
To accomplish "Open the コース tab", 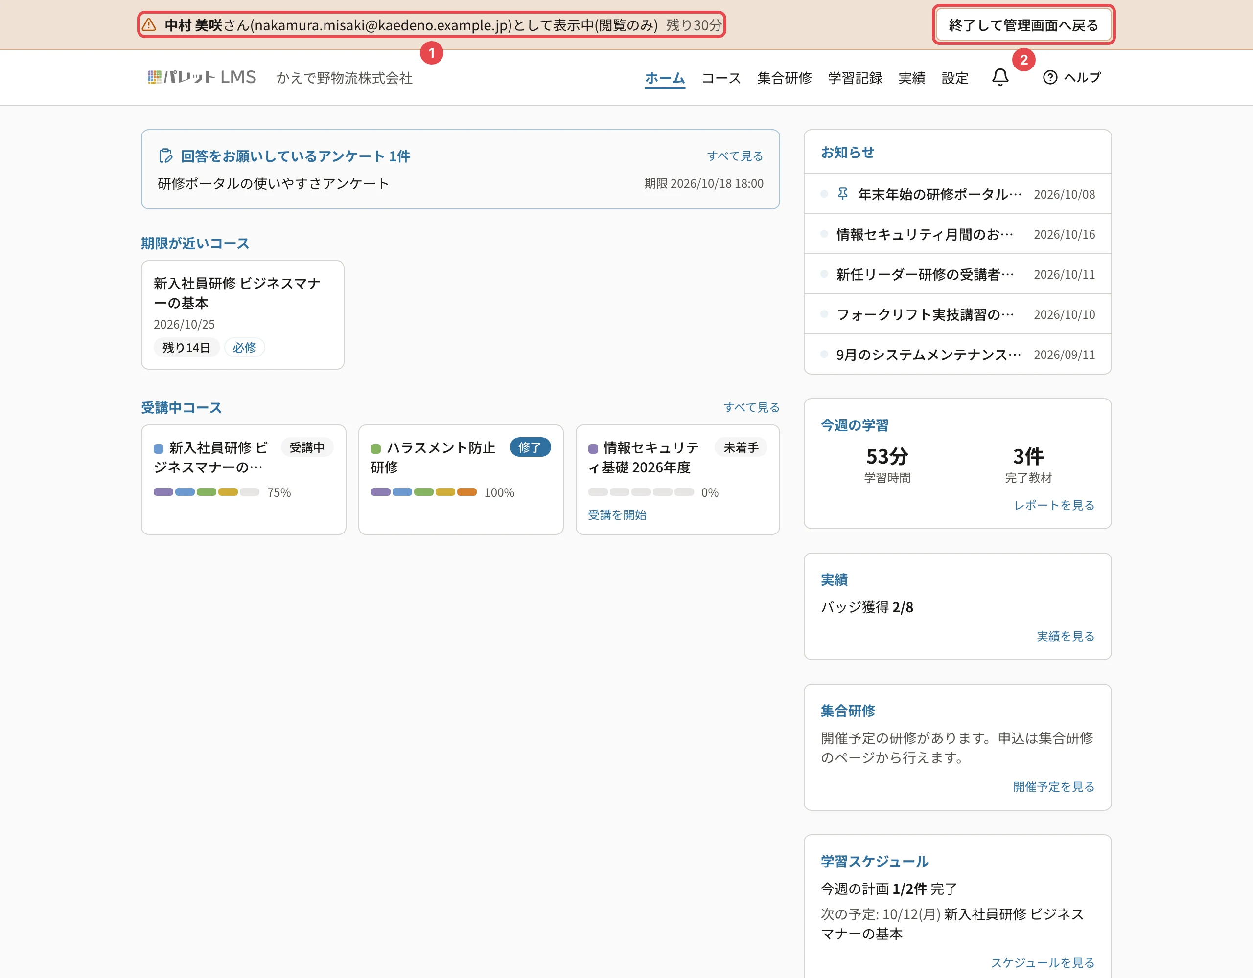I will pos(721,77).
